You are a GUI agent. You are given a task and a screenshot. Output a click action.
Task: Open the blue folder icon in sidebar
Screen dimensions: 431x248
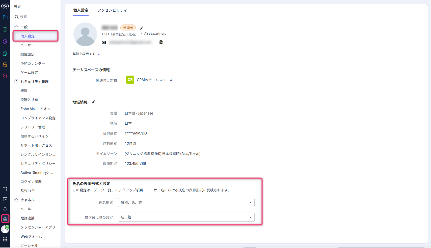pyautogui.click(x=5, y=17)
